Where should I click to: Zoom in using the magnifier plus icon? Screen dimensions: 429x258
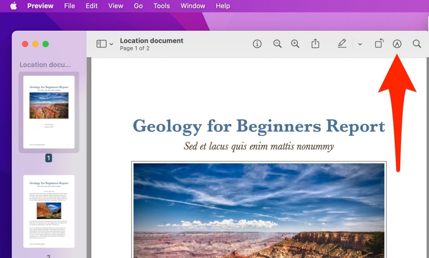click(x=295, y=44)
